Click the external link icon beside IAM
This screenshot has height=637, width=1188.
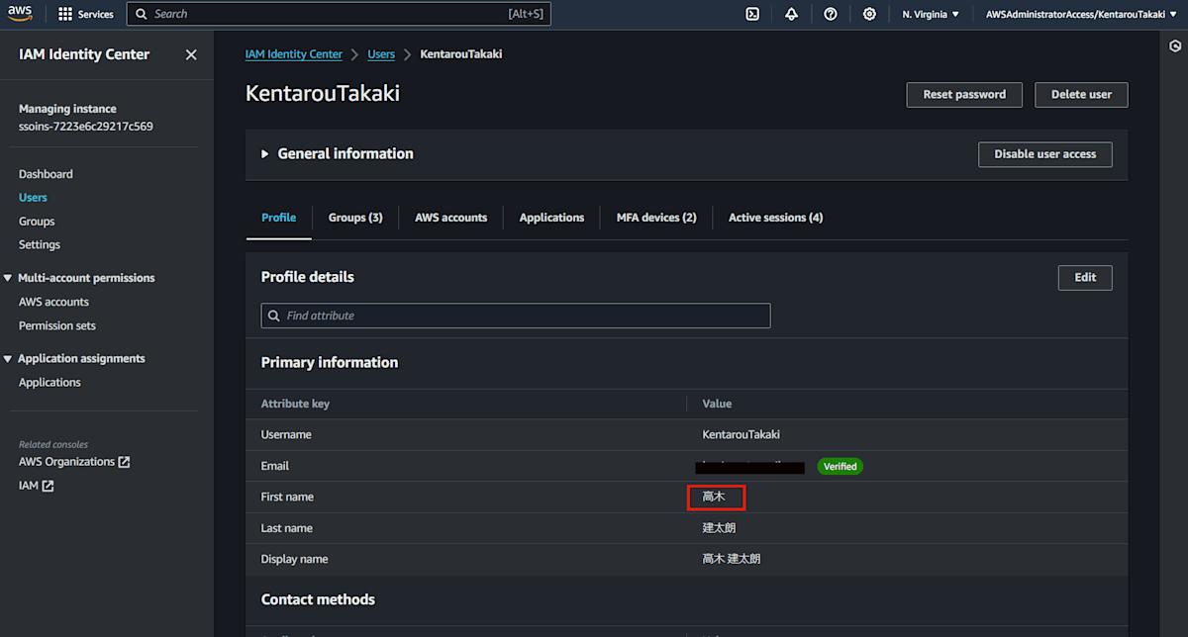point(48,486)
